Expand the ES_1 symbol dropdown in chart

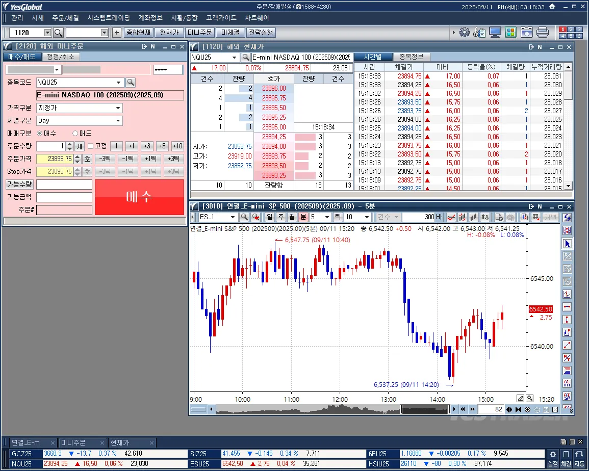[234, 217]
